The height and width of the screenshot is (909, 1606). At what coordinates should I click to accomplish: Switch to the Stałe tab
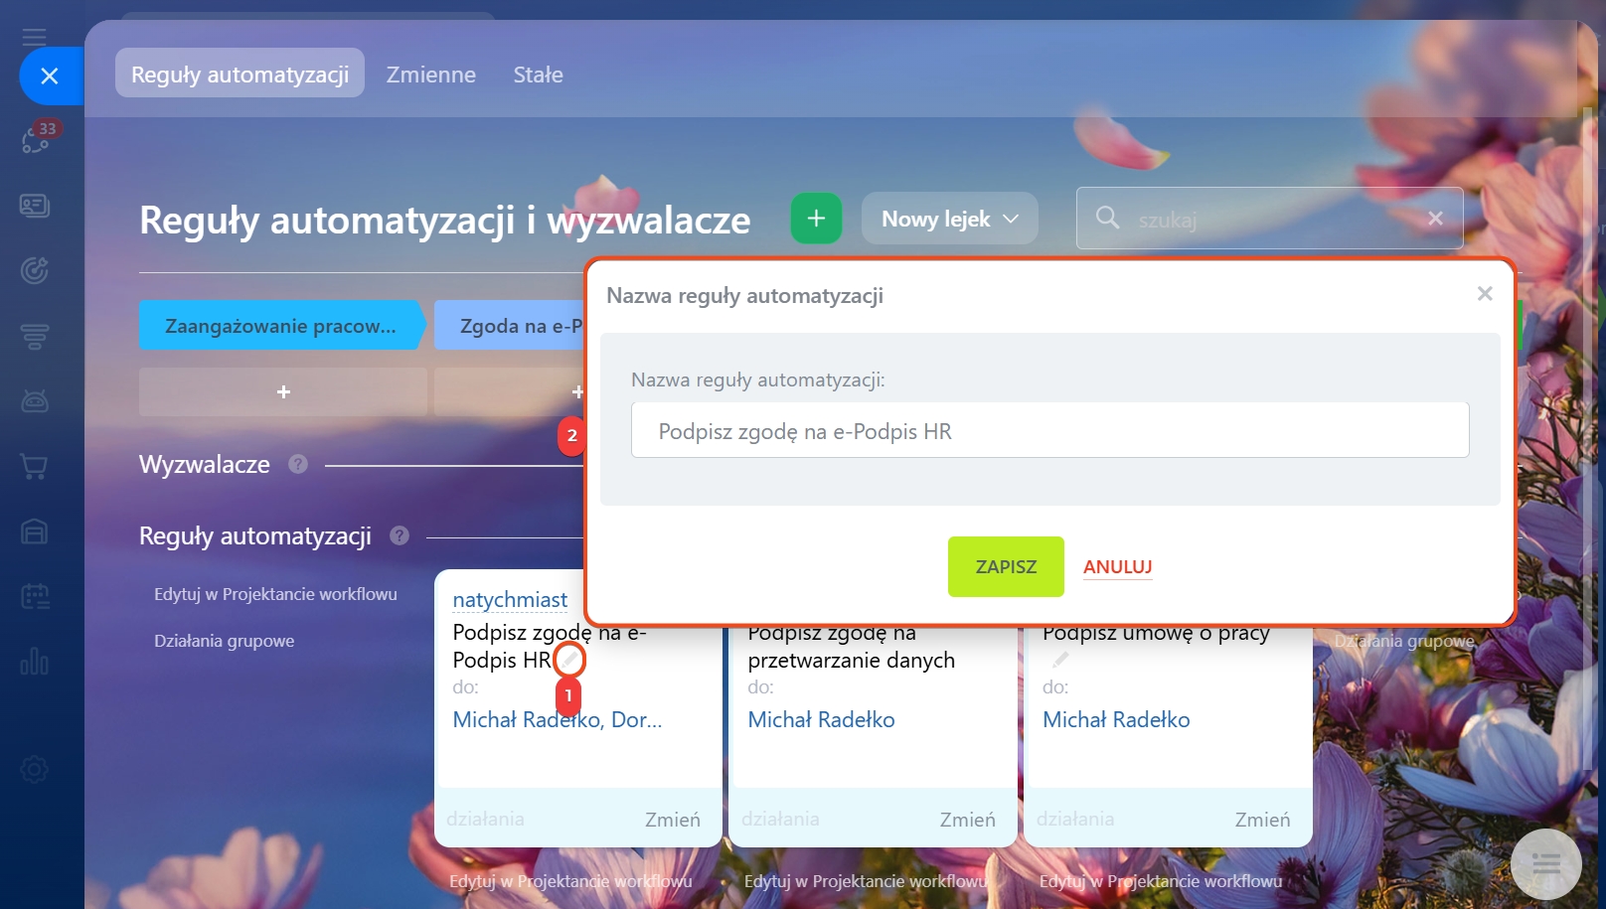(538, 75)
